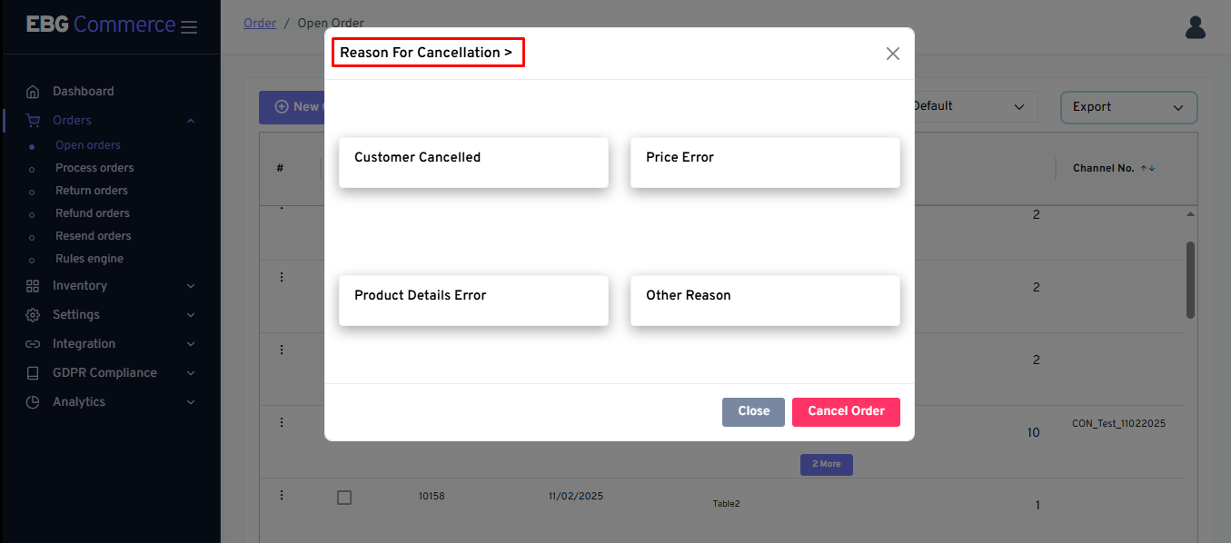Click the Analytics pie chart icon

coord(33,402)
